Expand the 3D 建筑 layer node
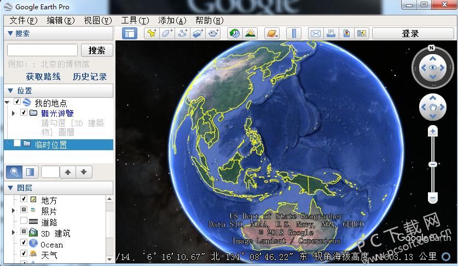This screenshot has width=458, height=266. click(13, 232)
